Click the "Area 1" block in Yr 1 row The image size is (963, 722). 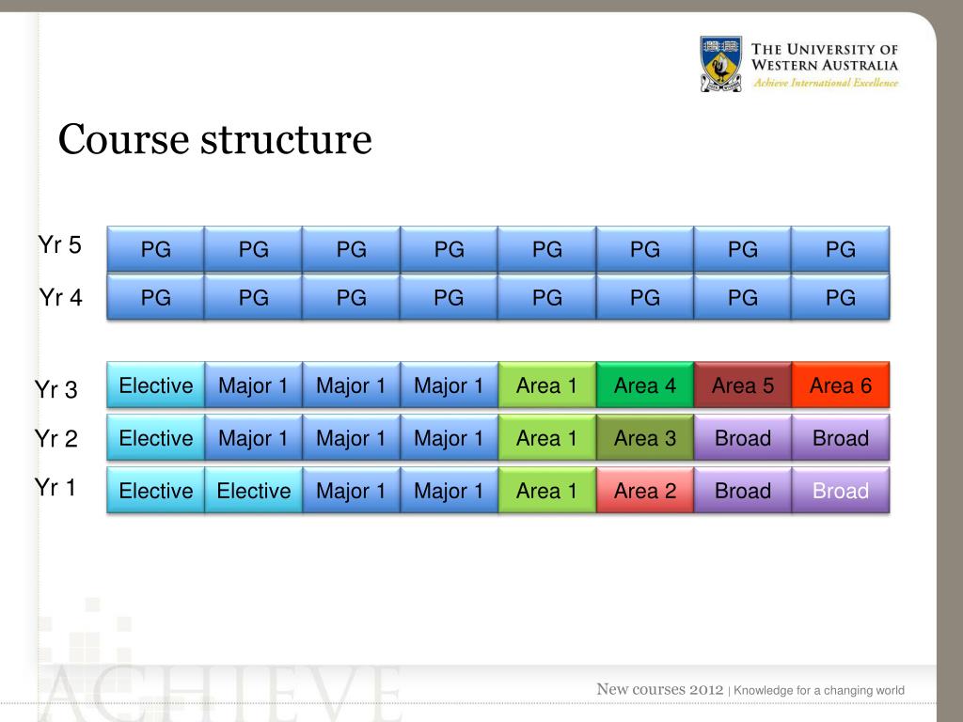tap(546, 490)
